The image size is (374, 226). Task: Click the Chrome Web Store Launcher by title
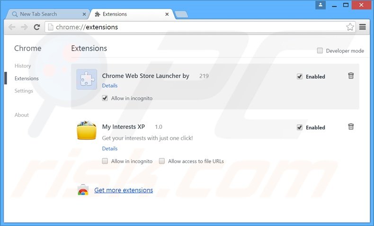[x=145, y=76]
